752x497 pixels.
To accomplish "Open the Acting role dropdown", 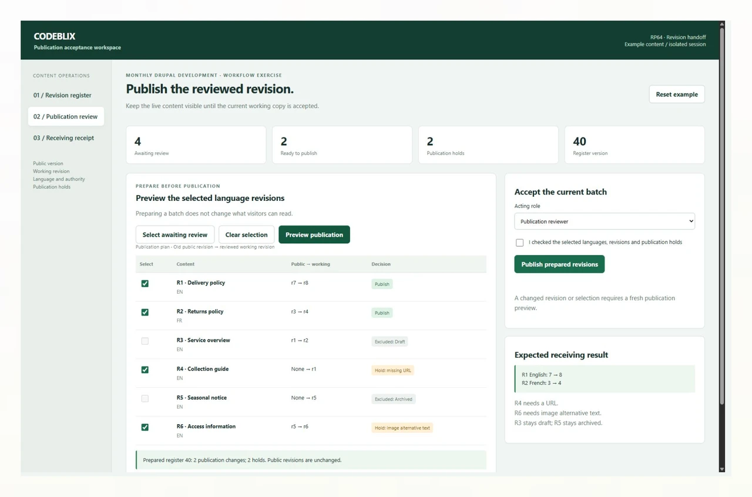I will (605, 221).
